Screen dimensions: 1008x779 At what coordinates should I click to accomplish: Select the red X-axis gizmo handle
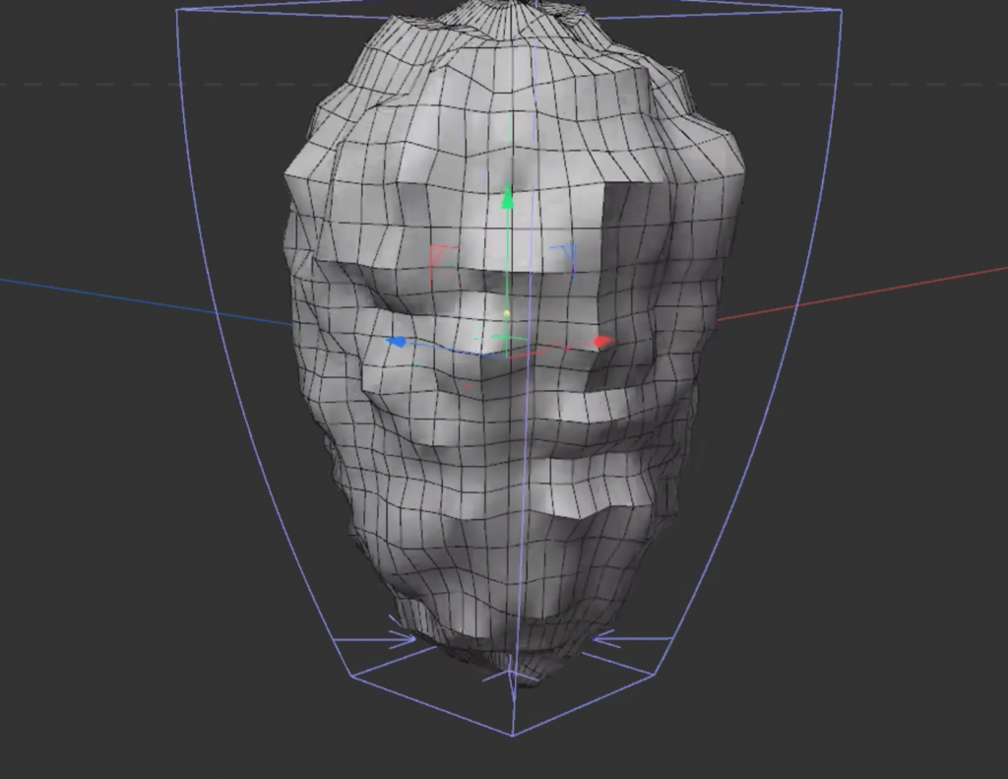tap(601, 342)
